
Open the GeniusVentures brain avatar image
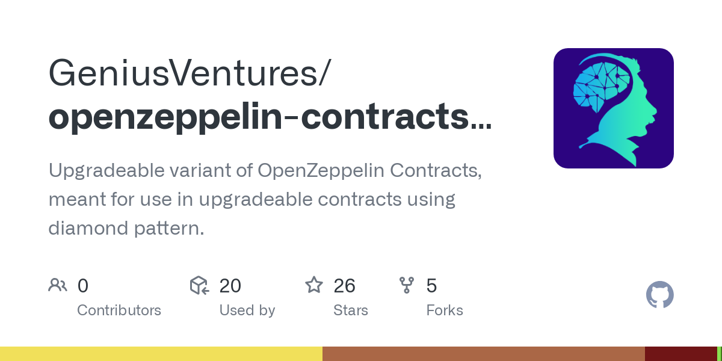[x=614, y=108]
